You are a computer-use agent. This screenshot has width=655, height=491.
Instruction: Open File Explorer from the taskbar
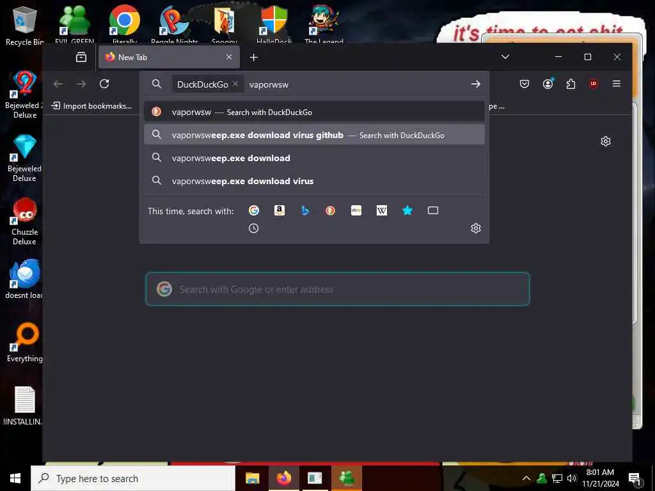point(252,478)
